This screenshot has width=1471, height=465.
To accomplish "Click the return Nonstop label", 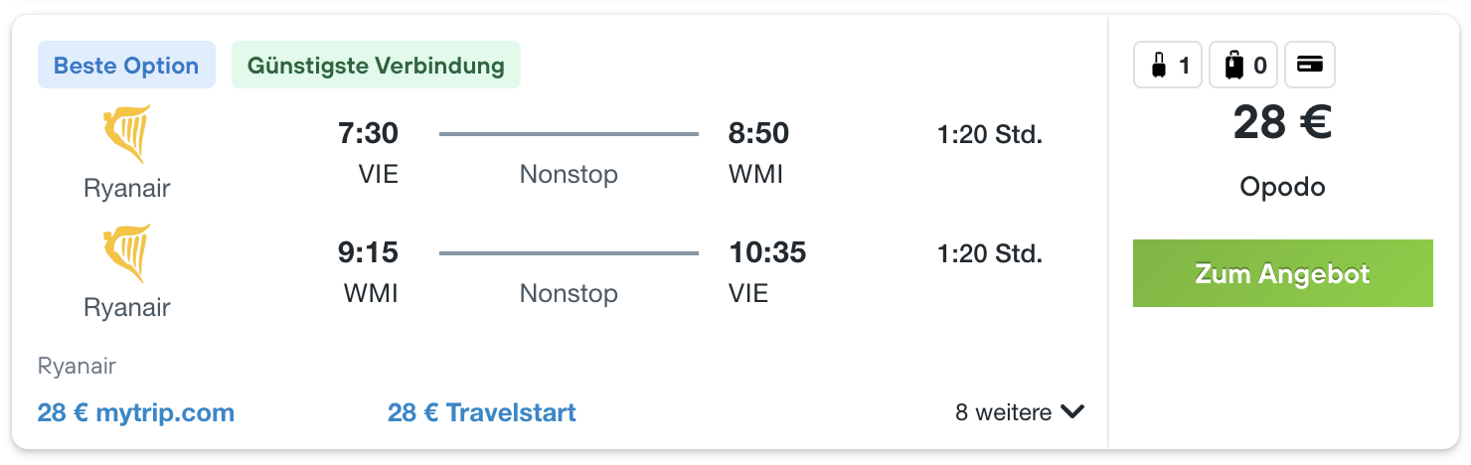I will [569, 293].
